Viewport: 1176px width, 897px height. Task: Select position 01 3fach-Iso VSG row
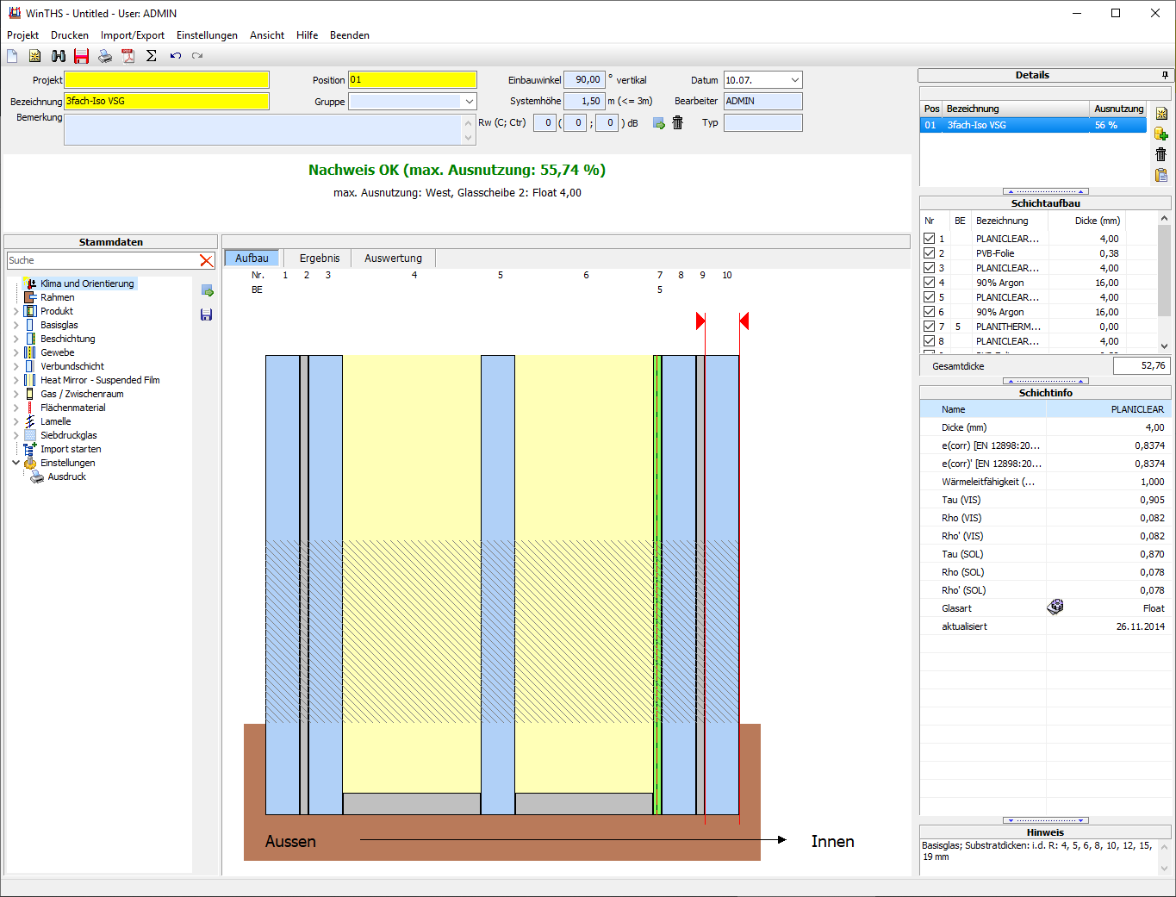[1033, 125]
